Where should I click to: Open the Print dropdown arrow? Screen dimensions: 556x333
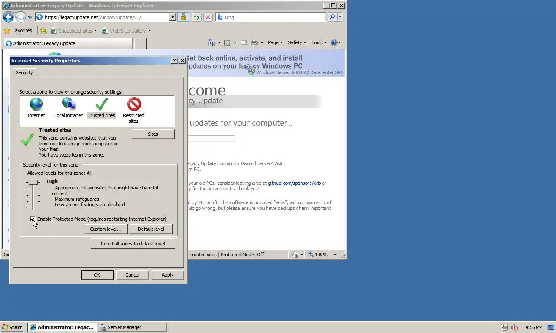[262, 42]
